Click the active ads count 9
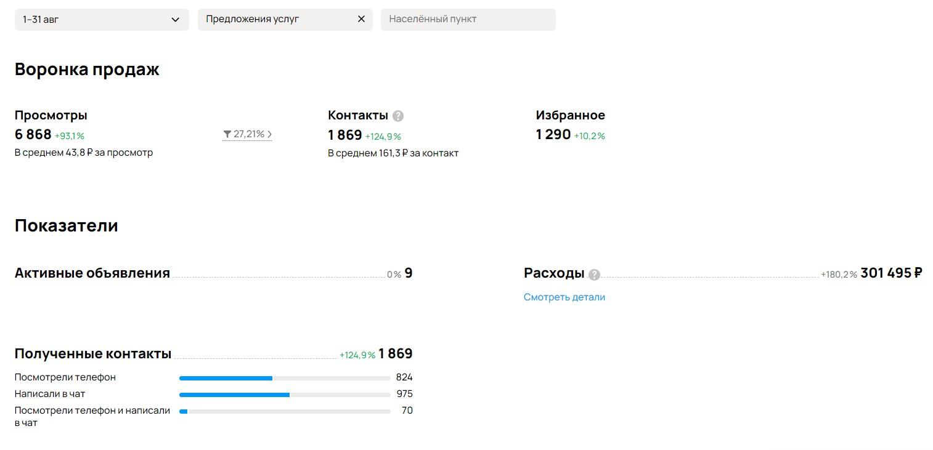933x450 pixels. point(409,273)
